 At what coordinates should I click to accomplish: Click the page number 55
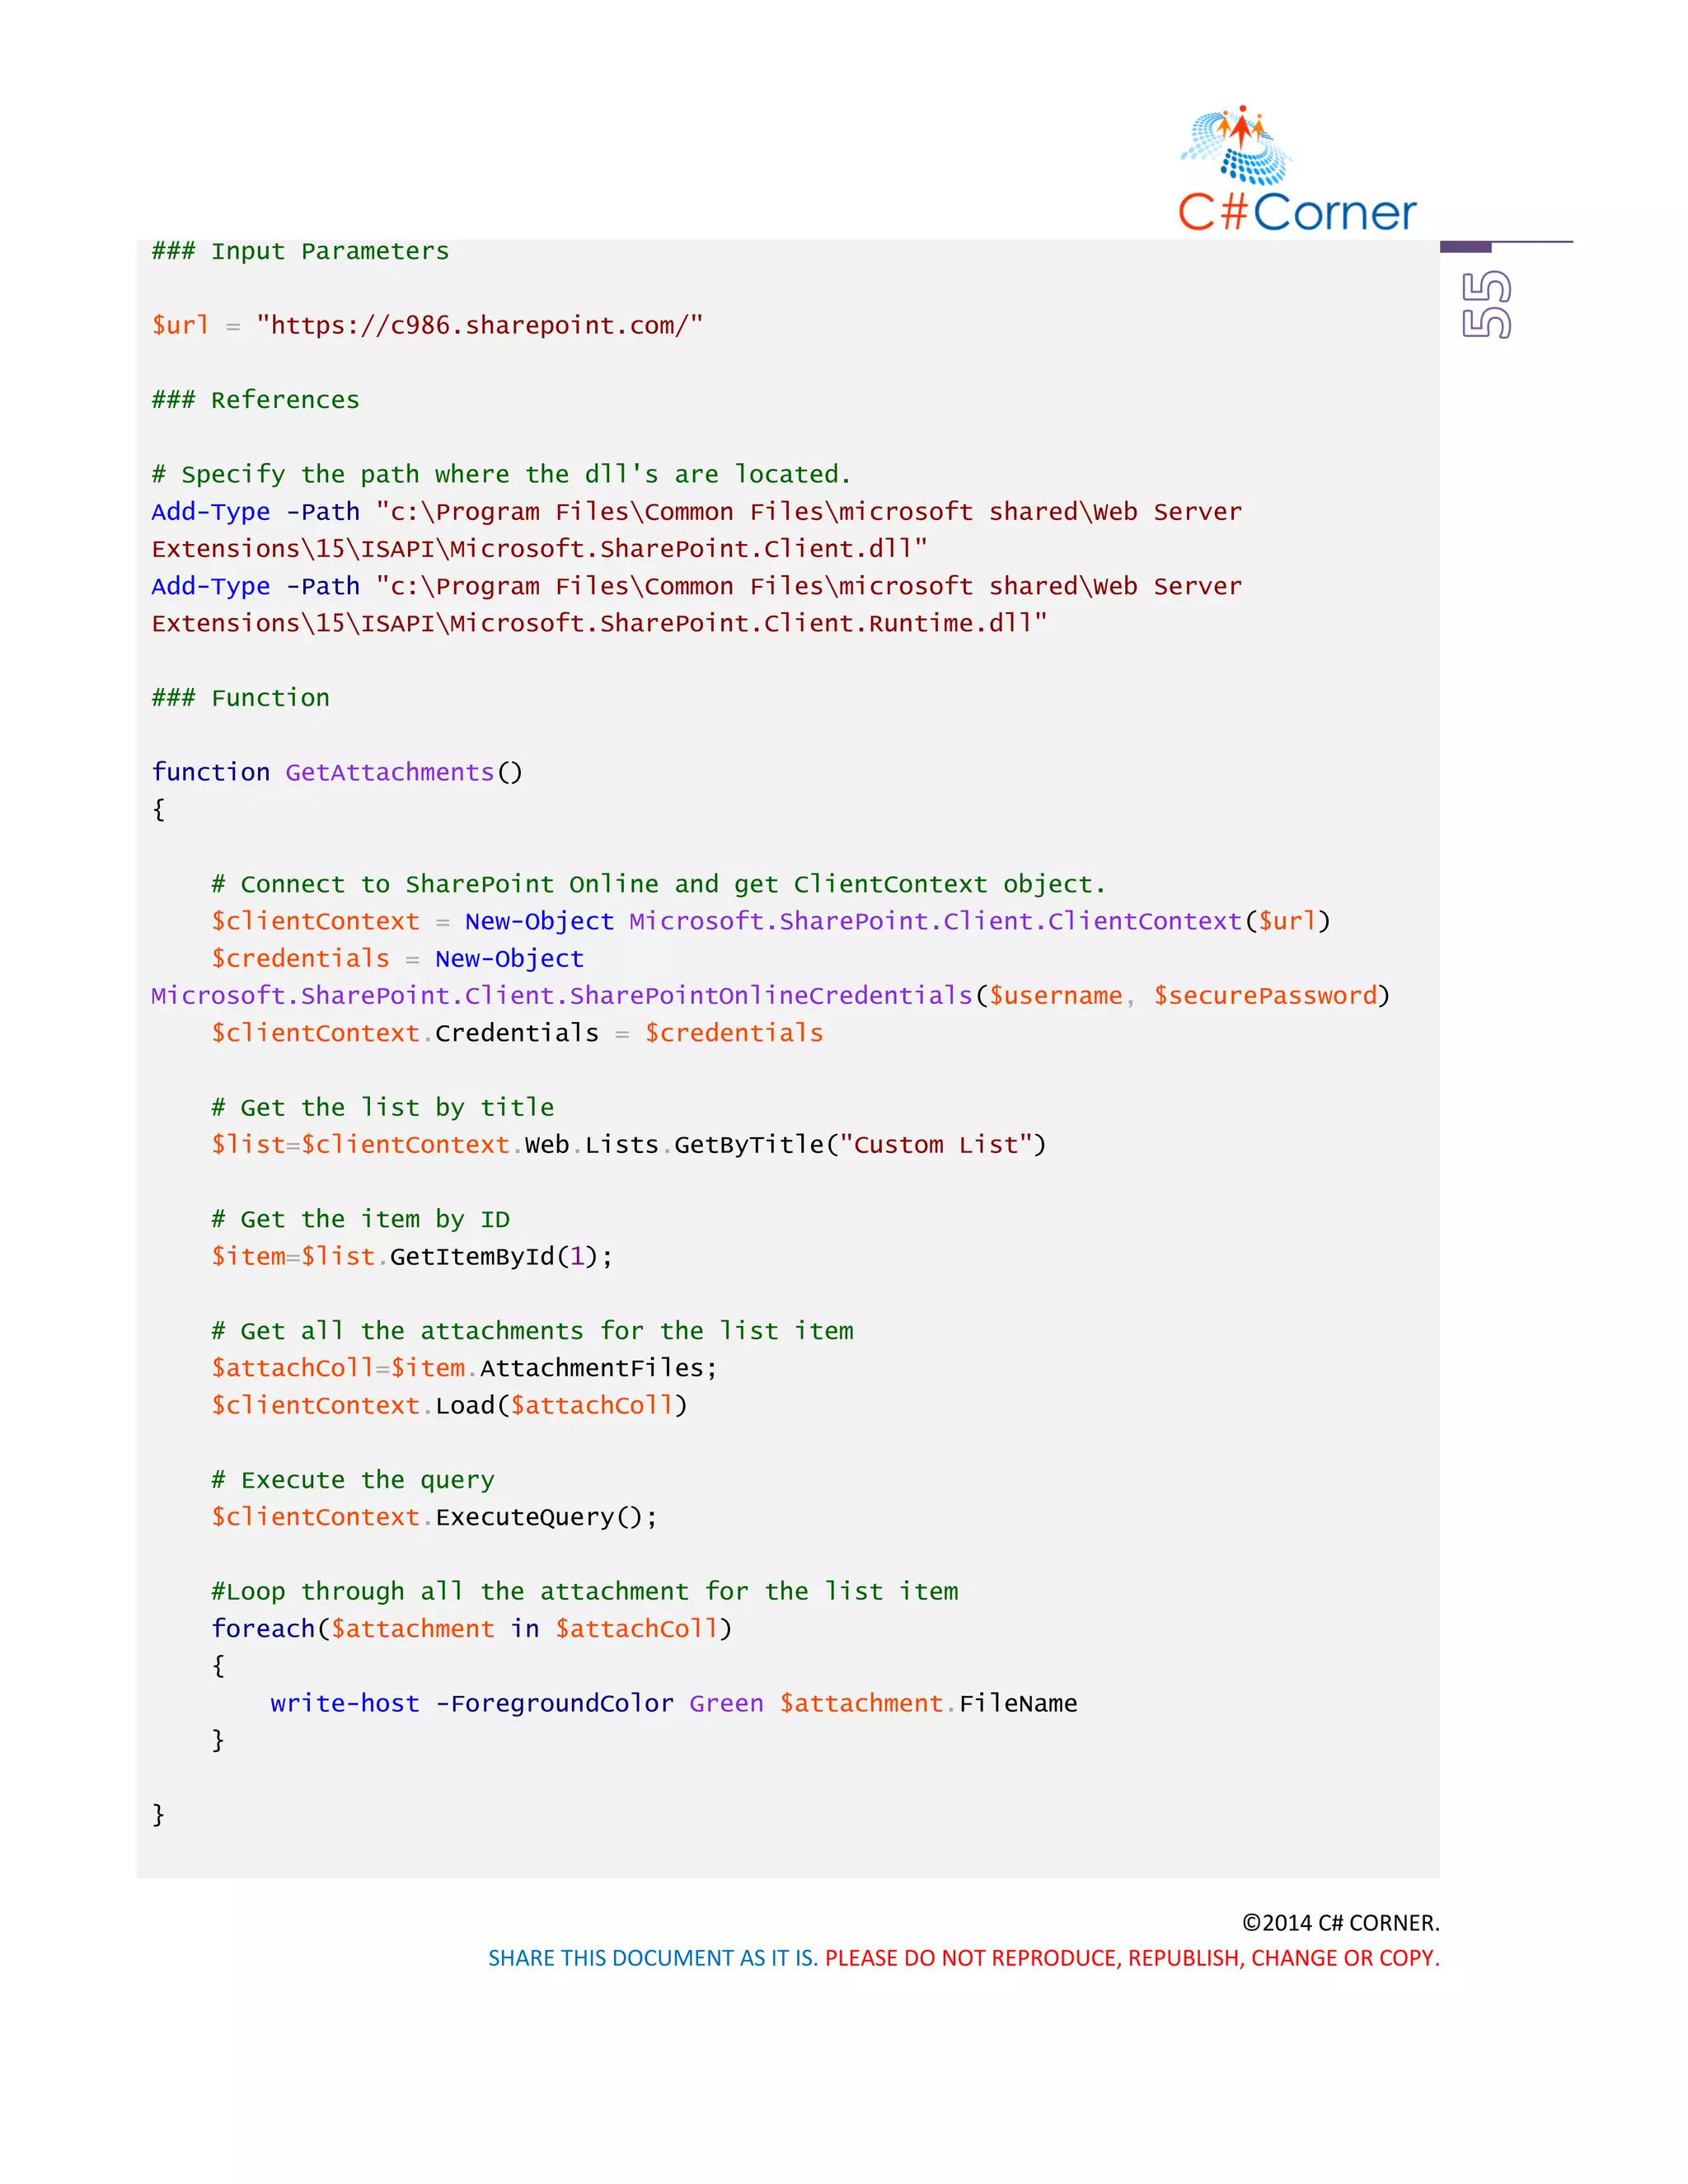tap(1486, 304)
